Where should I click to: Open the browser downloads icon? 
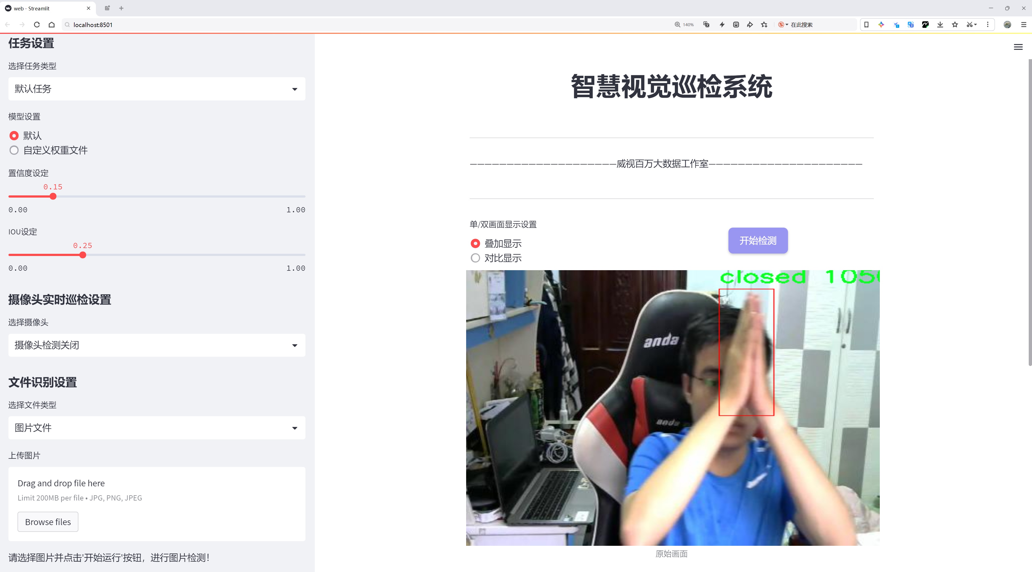point(940,25)
